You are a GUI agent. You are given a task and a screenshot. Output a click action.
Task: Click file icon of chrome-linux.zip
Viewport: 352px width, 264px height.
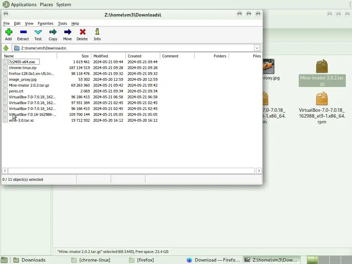coord(5,68)
